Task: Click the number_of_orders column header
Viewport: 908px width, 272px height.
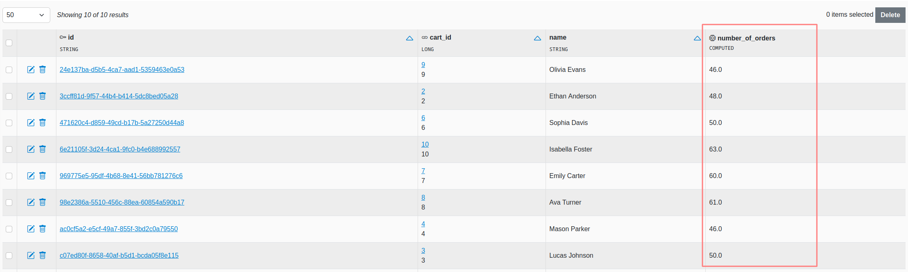Action: pos(746,38)
